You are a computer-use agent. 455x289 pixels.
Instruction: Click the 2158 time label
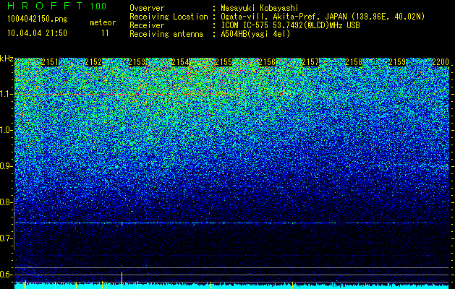(x=354, y=62)
